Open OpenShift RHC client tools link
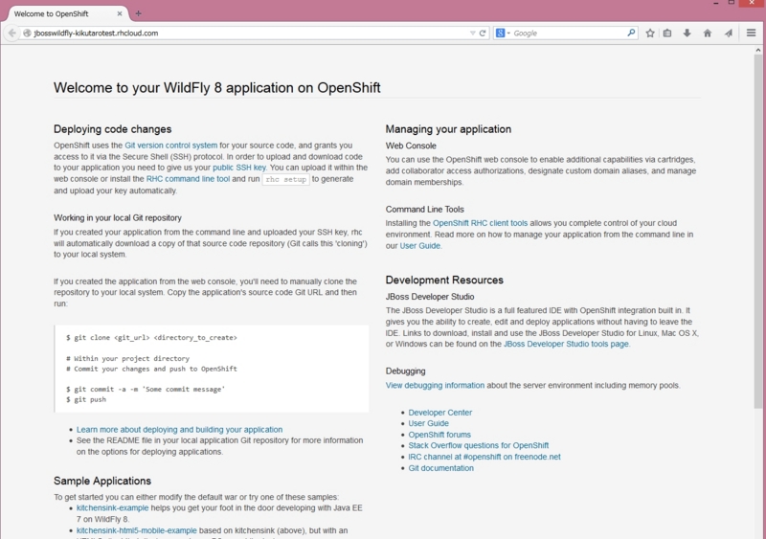This screenshot has height=539, width=766. [481, 223]
